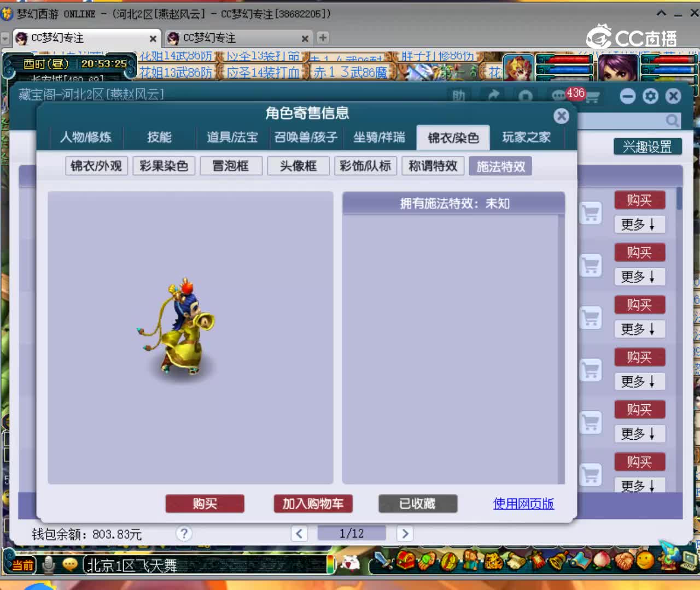Switch to the 技能 tab

pyautogui.click(x=159, y=137)
